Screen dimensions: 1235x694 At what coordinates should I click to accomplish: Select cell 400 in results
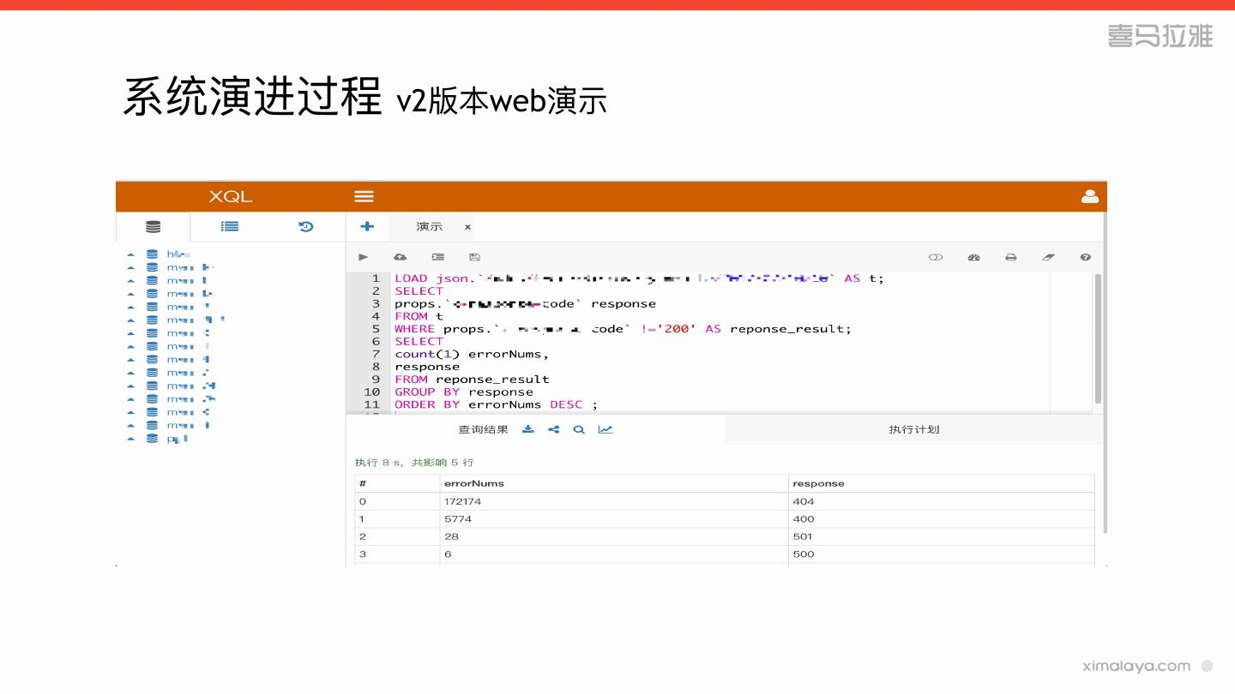tap(942, 519)
